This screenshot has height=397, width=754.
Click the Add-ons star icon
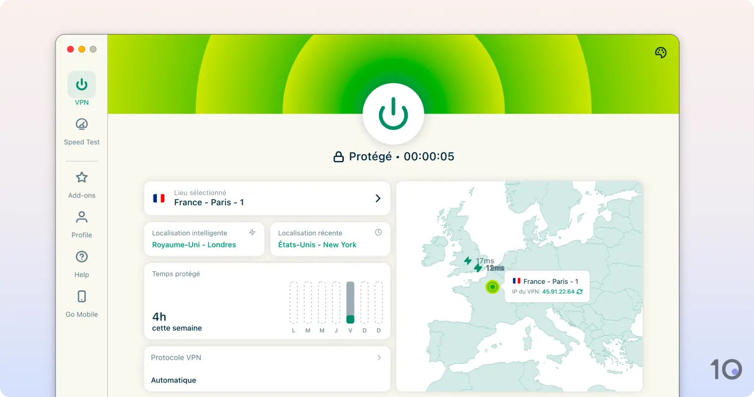pos(81,177)
